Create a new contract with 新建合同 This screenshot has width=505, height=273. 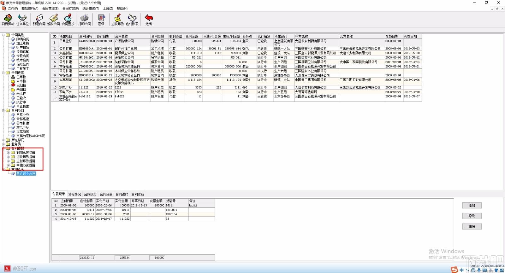[39, 19]
